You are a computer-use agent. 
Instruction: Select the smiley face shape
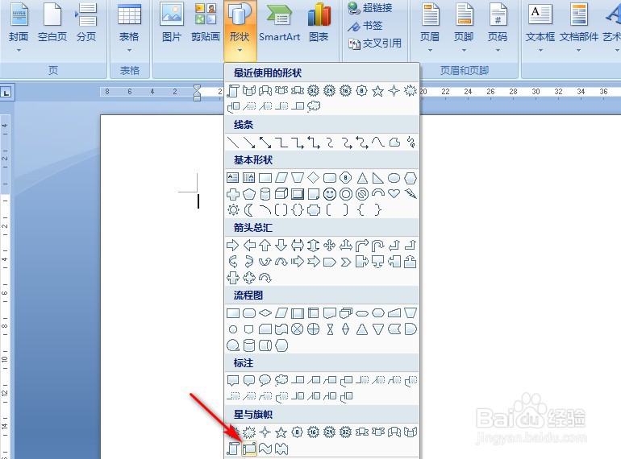[330, 194]
